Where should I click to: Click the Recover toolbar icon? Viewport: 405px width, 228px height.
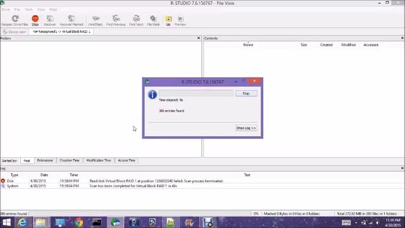point(50,20)
